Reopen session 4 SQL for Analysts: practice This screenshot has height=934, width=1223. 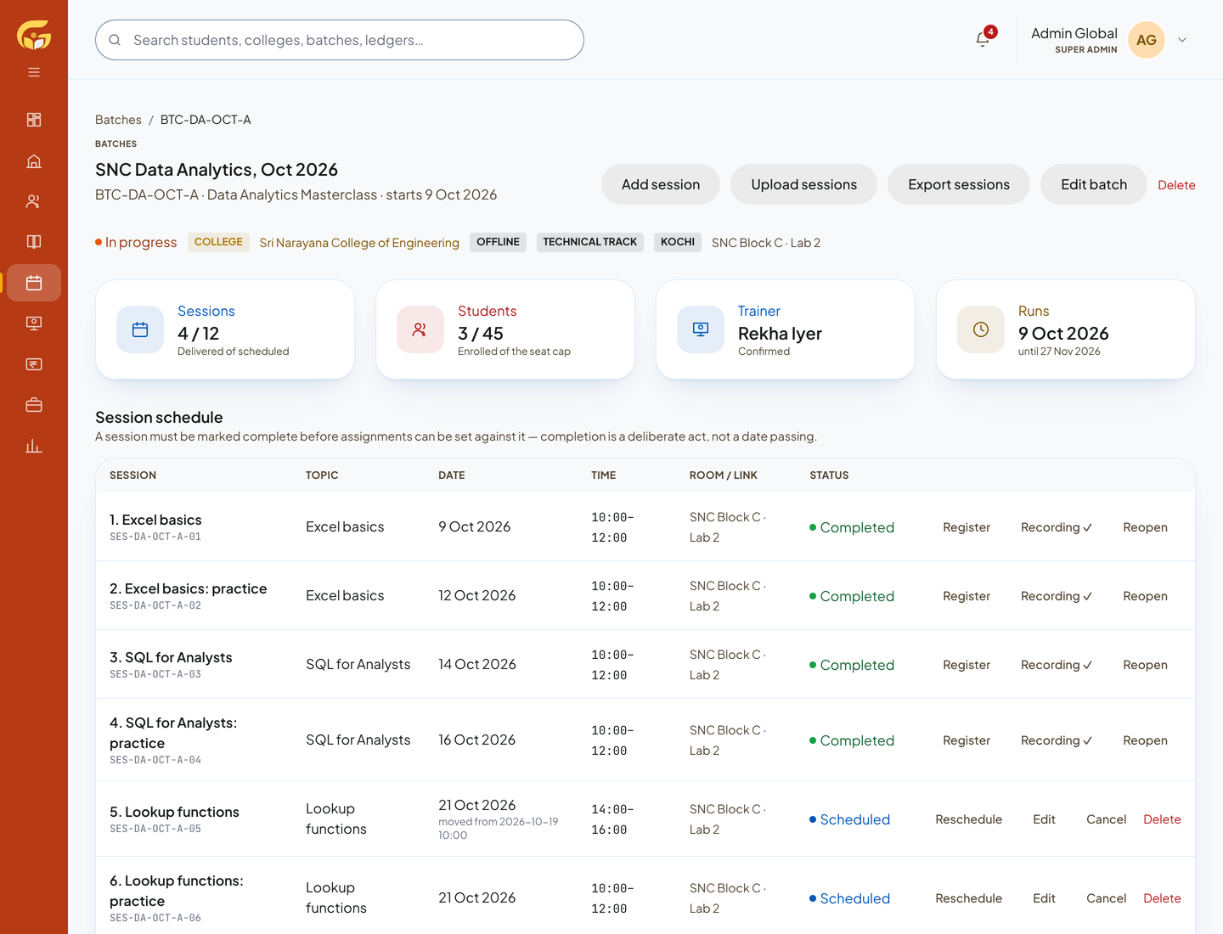coord(1145,740)
